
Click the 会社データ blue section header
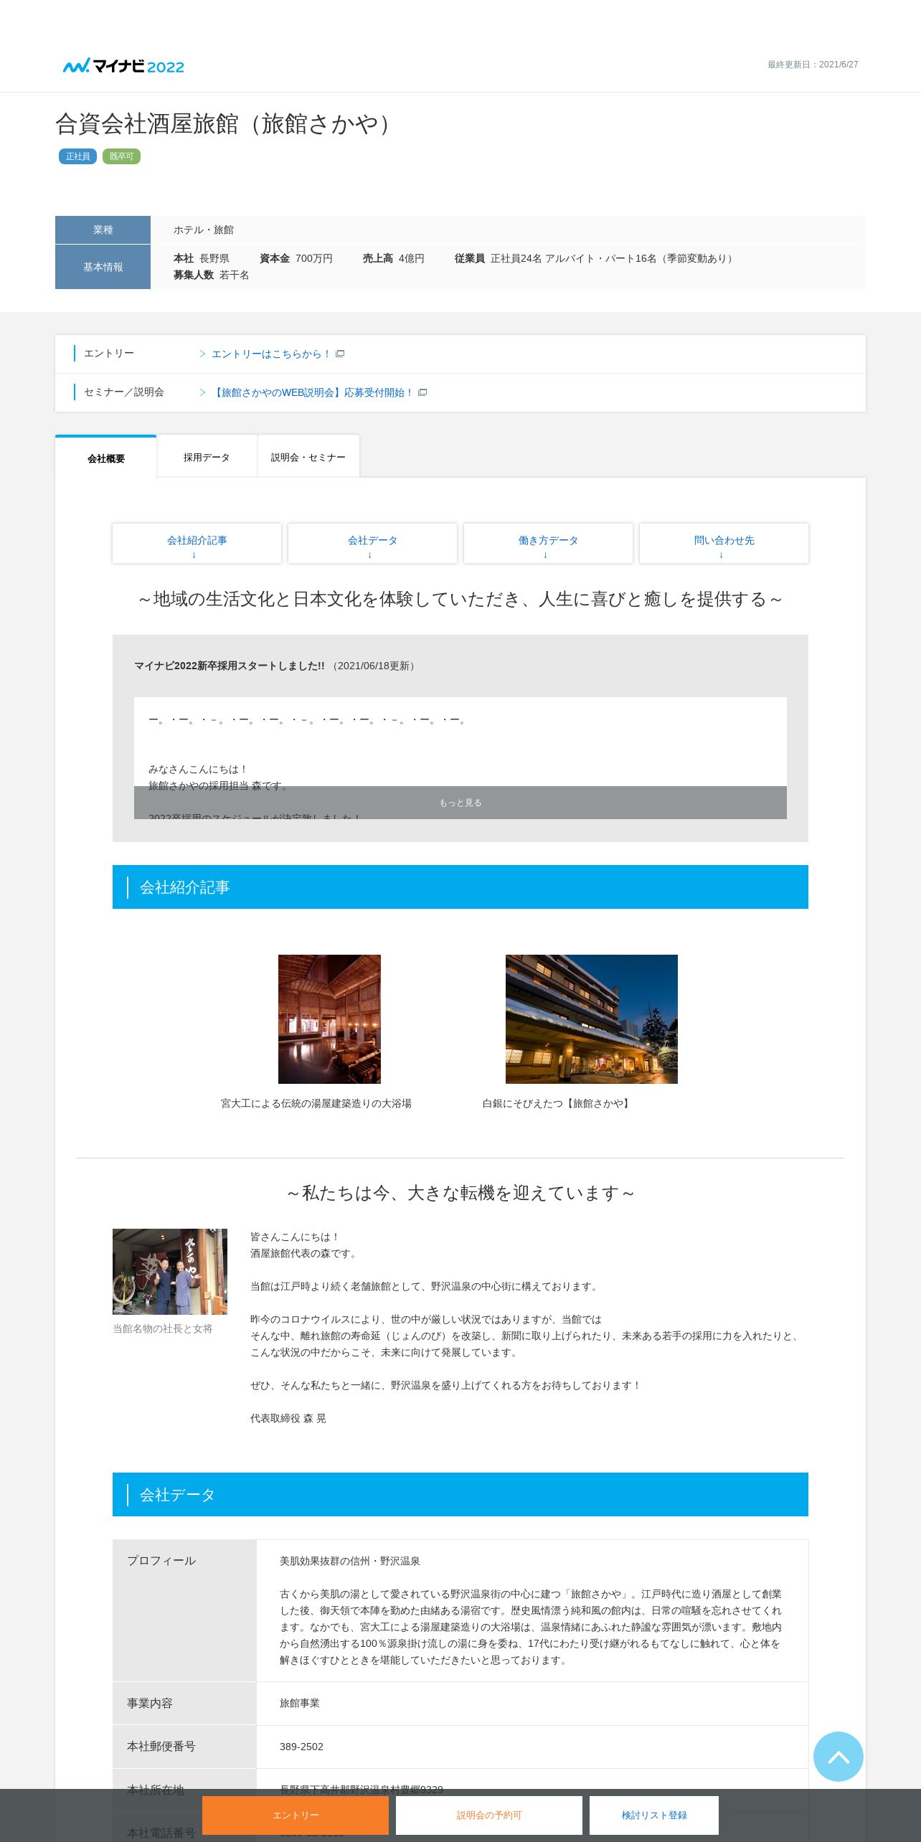[461, 1494]
